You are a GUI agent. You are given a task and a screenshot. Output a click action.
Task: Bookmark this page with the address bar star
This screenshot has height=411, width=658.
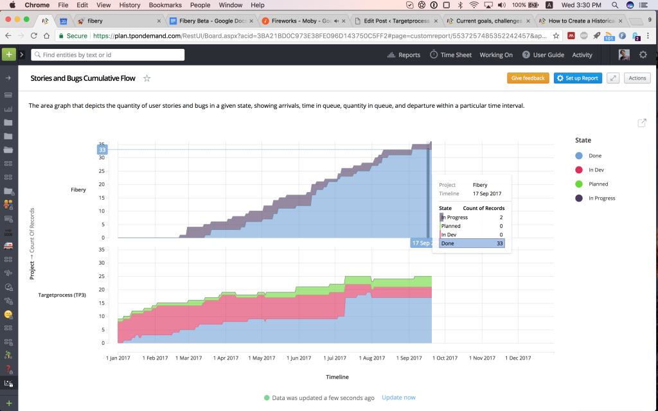[x=556, y=36]
